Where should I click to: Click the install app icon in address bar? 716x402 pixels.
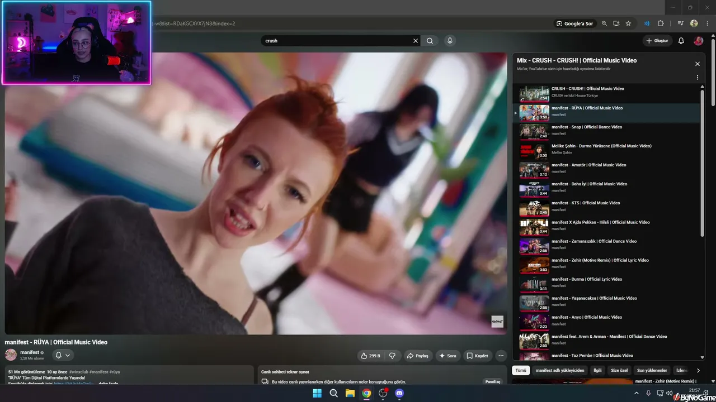tap(616, 23)
